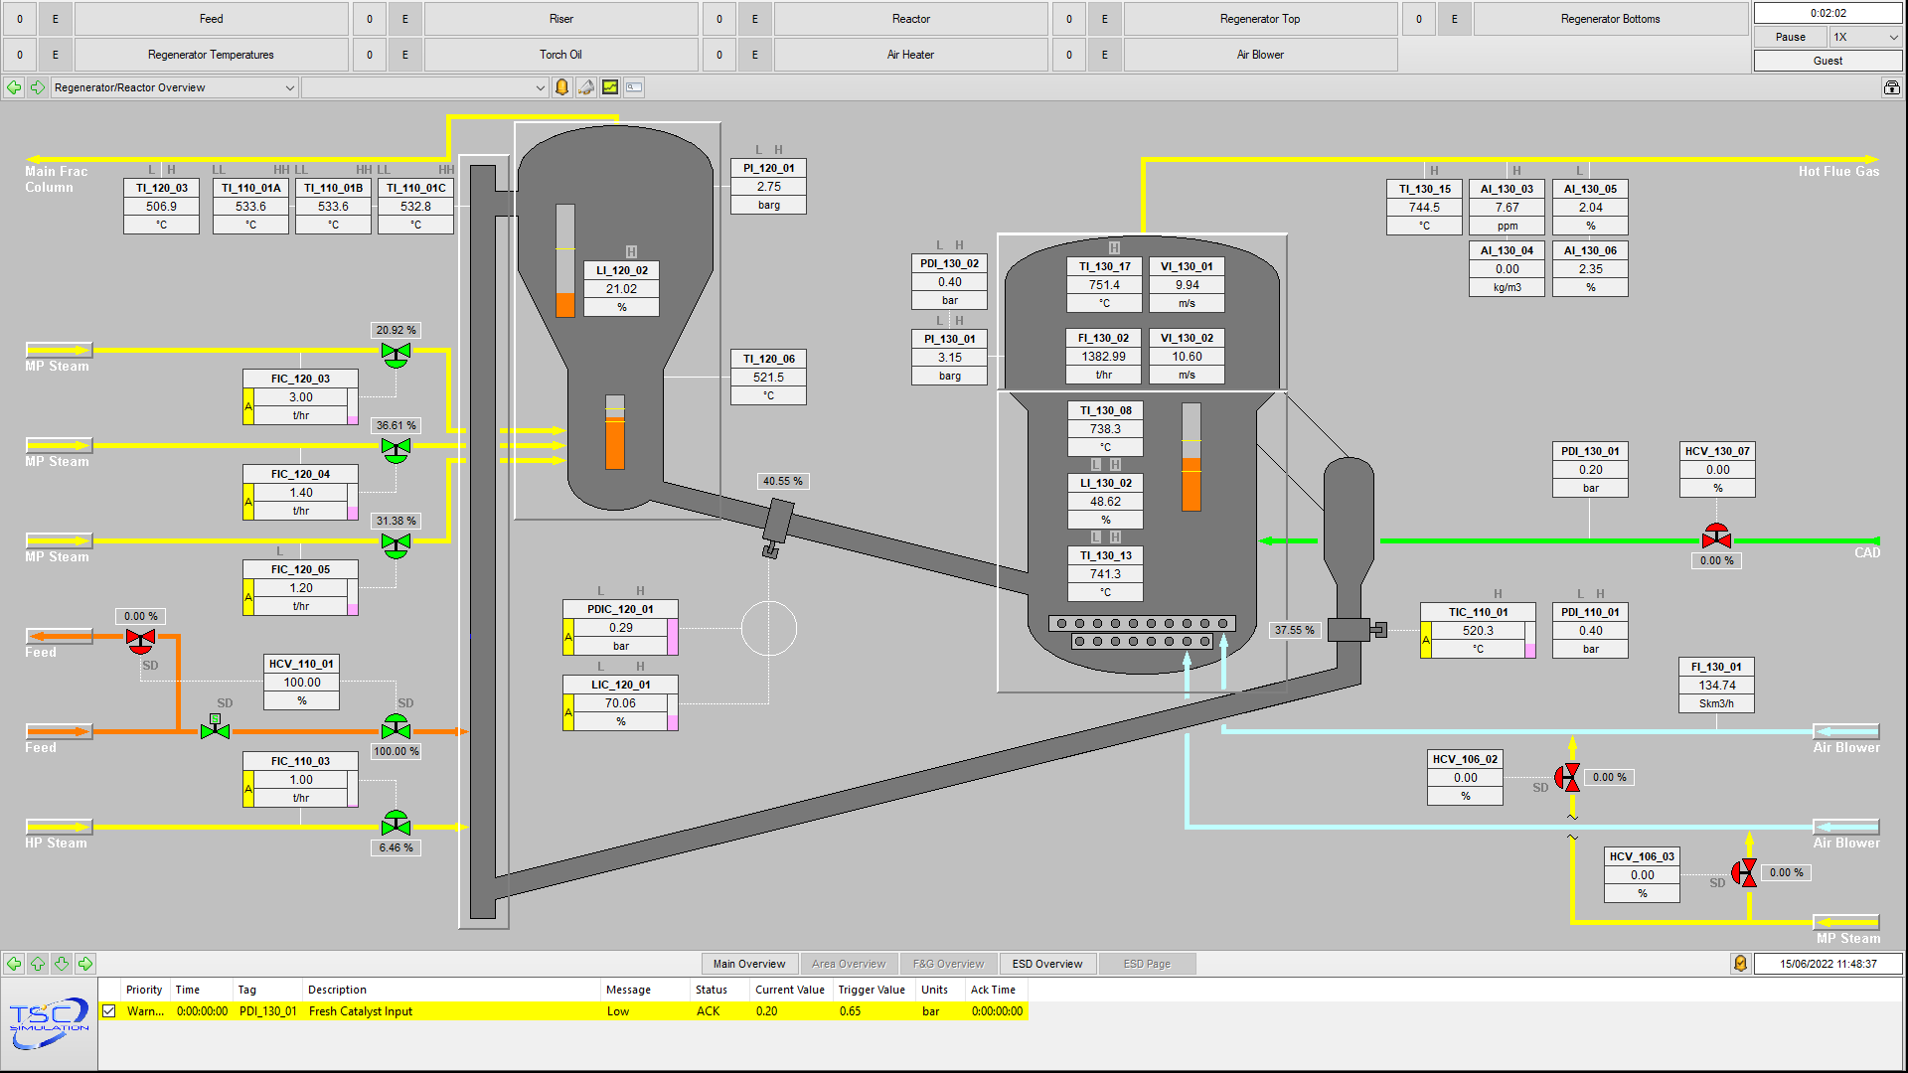Click the tag search icon in toolbar
The image size is (1908, 1073).
pyautogui.click(x=634, y=87)
